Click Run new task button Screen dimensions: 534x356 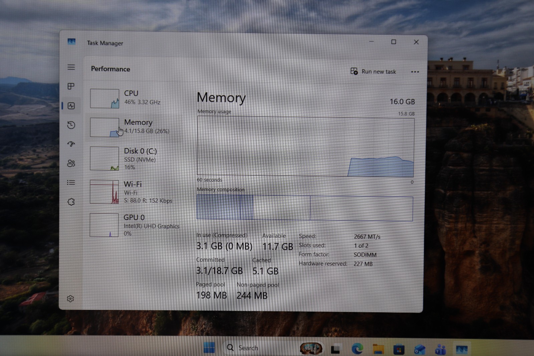[x=373, y=71]
